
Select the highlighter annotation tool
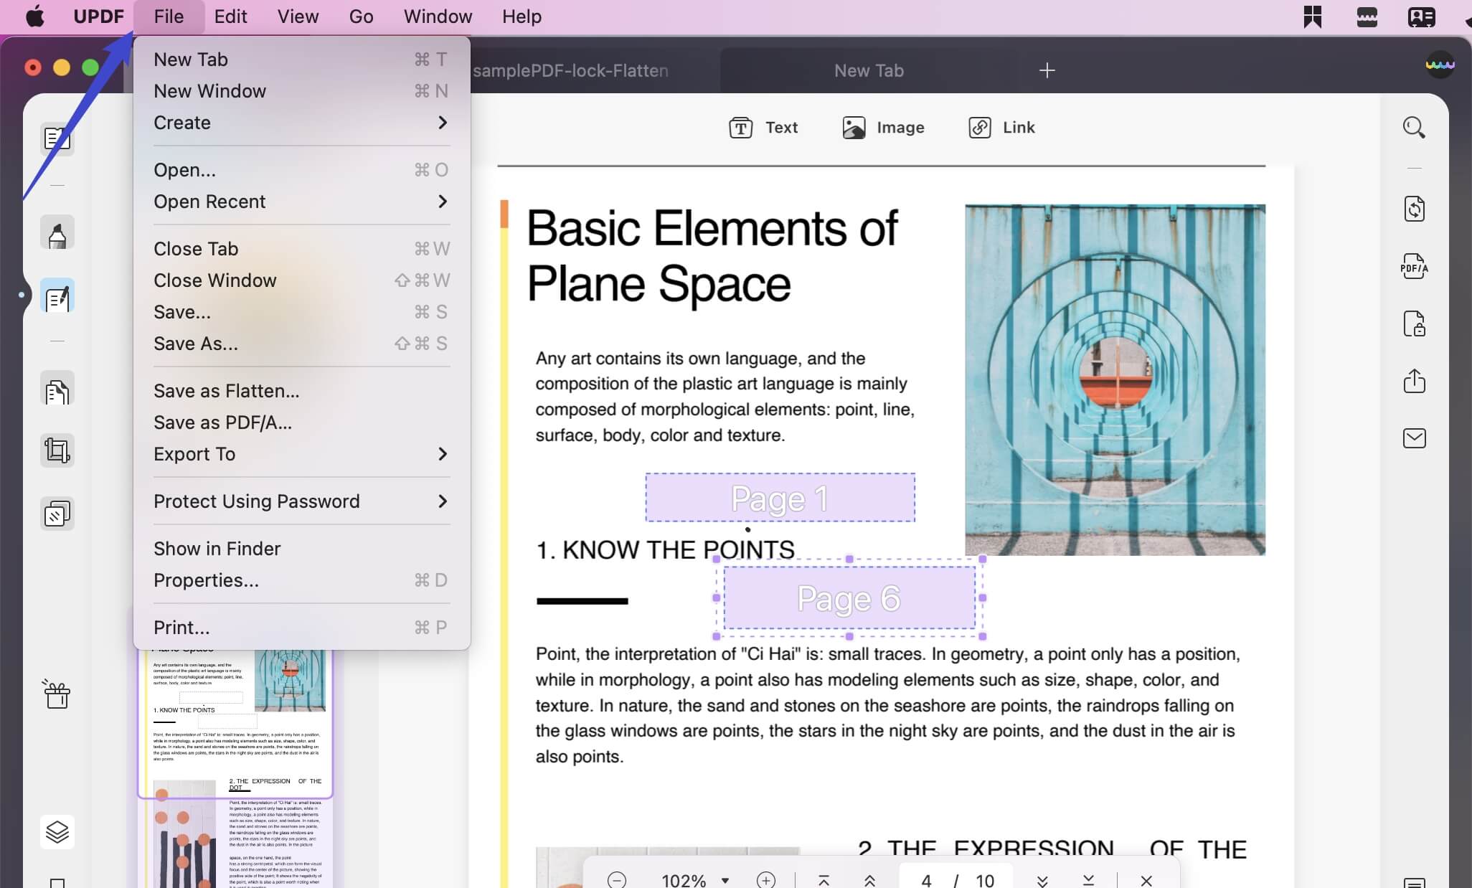57,232
